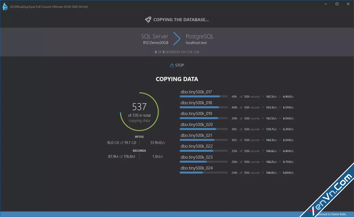
Task: Click the dbo.tiny500k_017 progress bar
Action: (204, 97)
